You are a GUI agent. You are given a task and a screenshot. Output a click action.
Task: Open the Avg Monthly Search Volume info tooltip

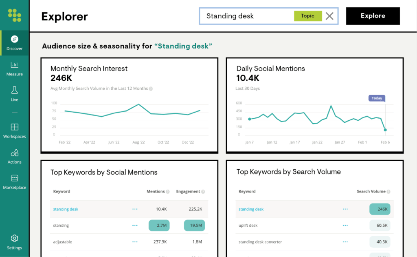(150, 88)
